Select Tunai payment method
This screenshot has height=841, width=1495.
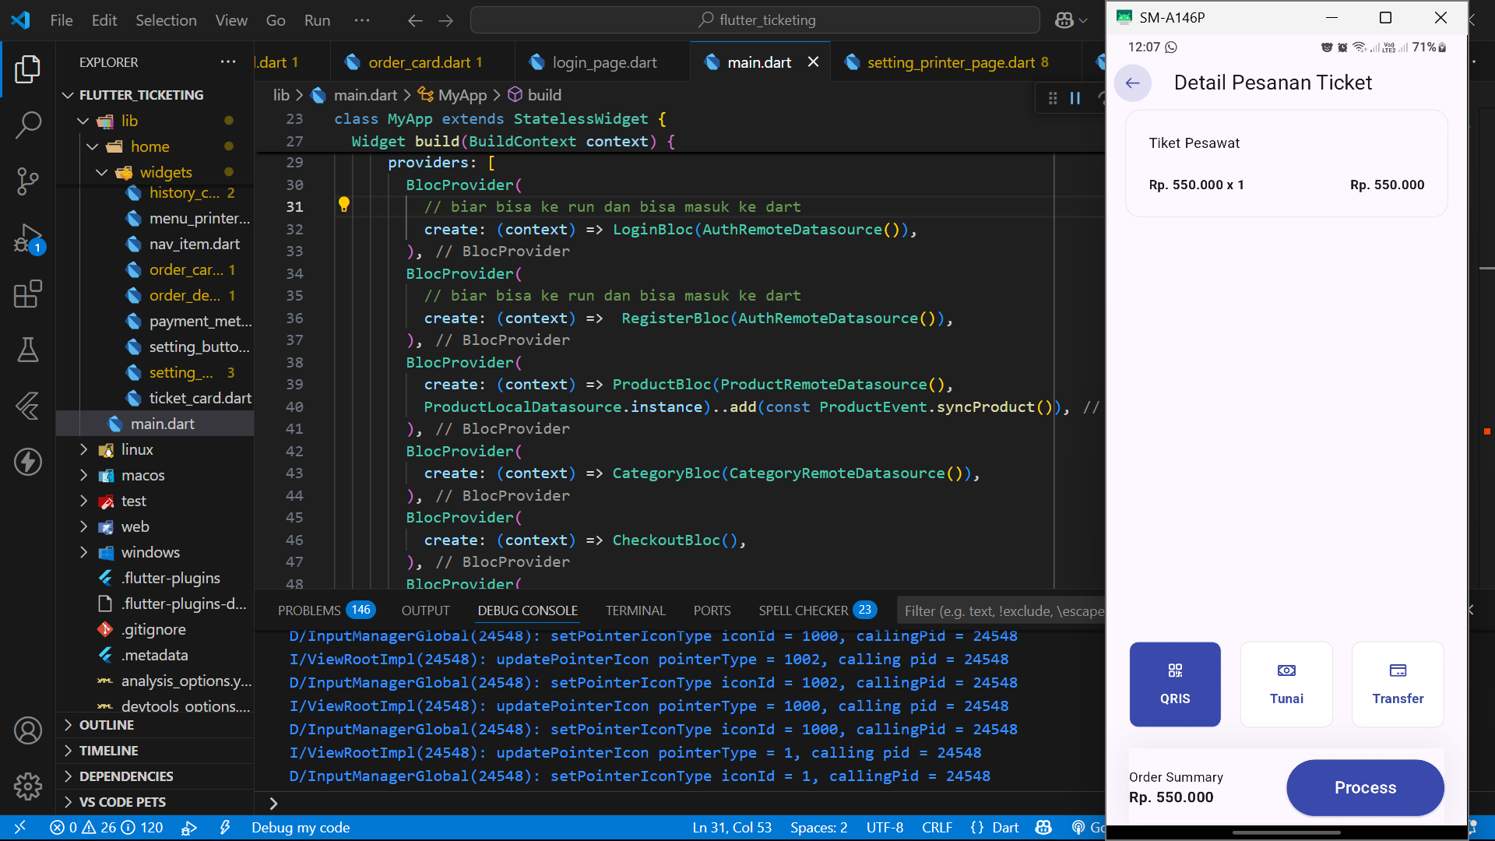(x=1286, y=684)
